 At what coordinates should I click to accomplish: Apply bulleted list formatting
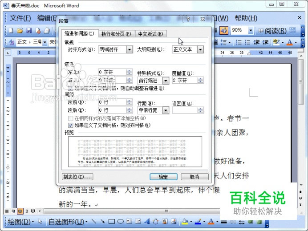point(247,42)
